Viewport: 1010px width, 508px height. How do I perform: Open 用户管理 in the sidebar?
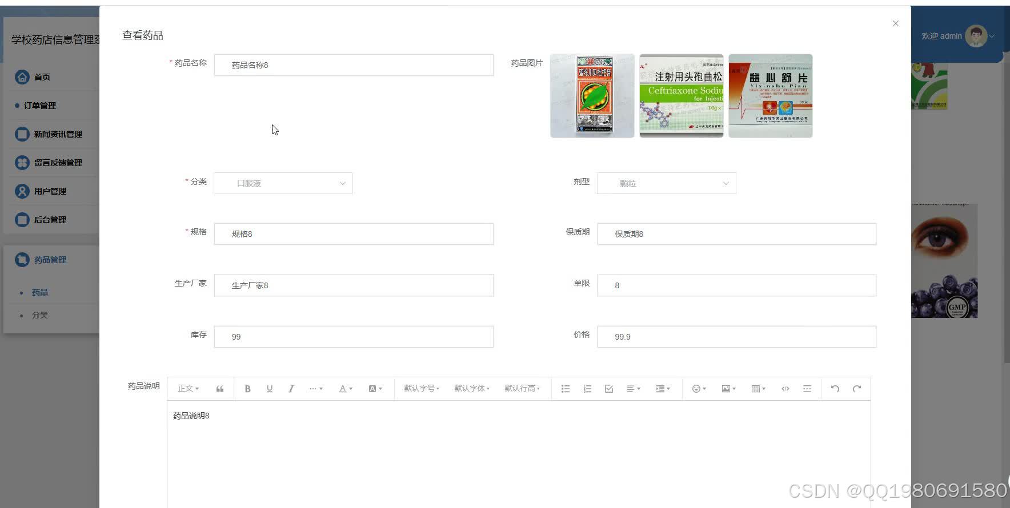pos(50,191)
